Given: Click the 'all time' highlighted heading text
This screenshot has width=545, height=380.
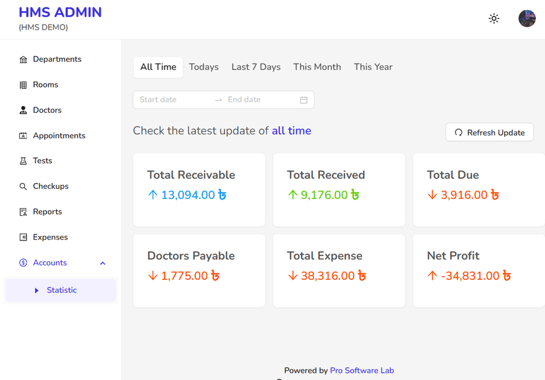Looking at the screenshot, I should pyautogui.click(x=292, y=130).
